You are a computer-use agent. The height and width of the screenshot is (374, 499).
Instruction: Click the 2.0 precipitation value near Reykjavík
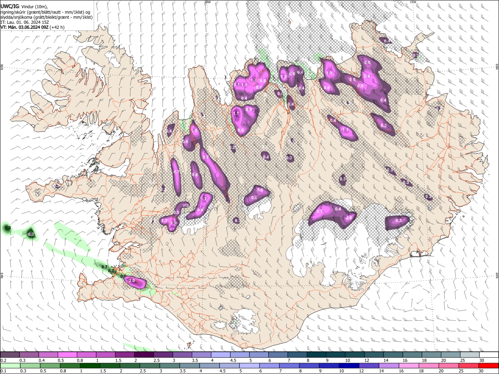(x=132, y=280)
